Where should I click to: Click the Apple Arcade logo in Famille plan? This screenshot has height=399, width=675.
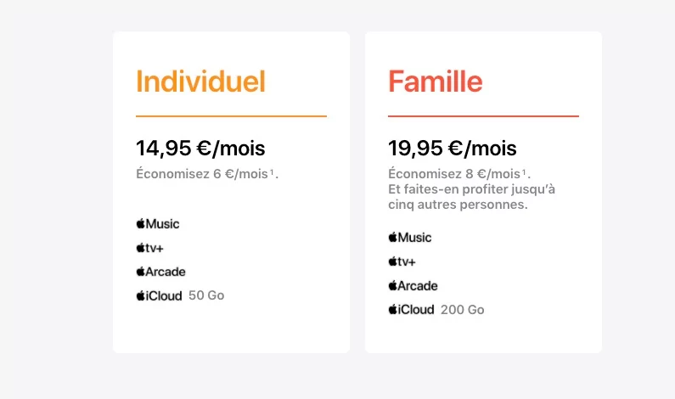(x=413, y=285)
